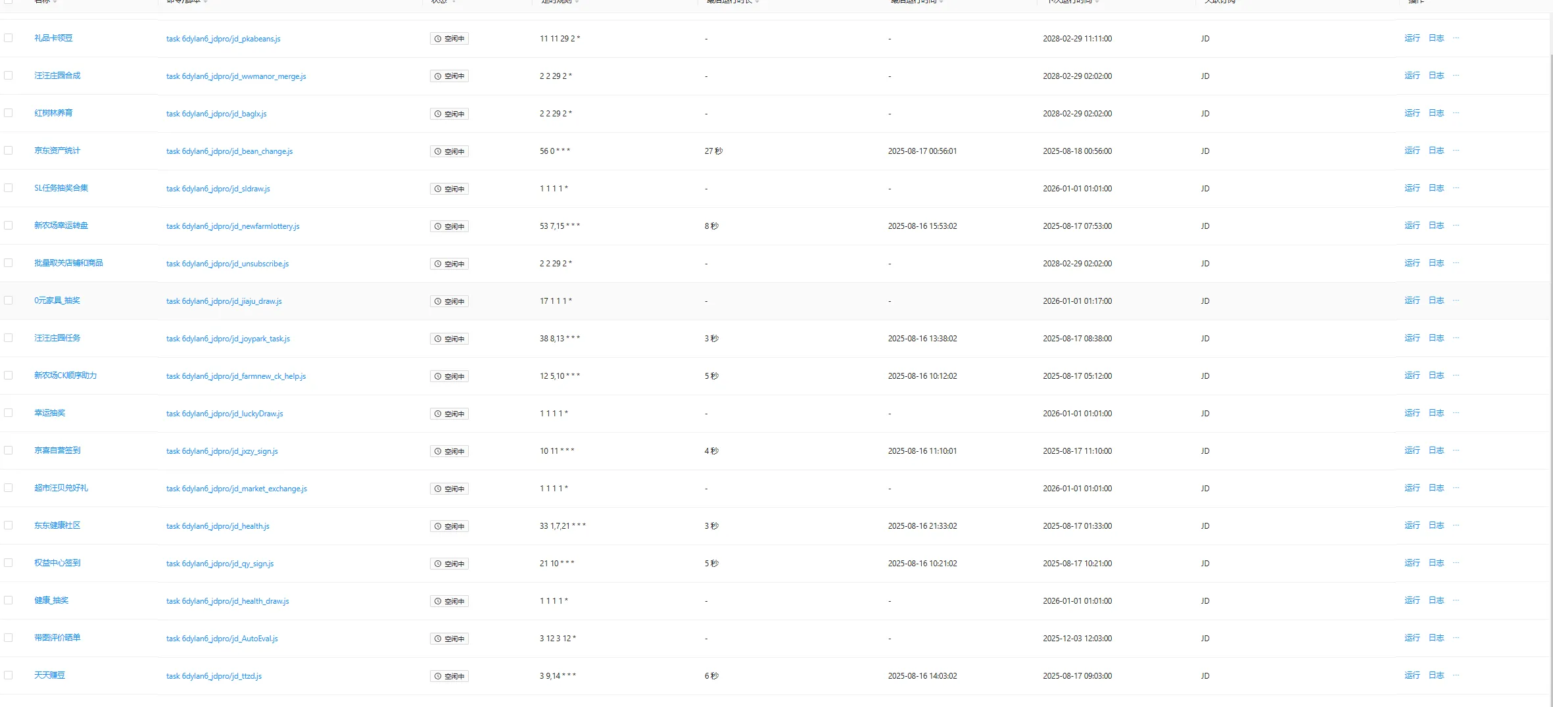Check the 带图评价晒单 task checkbox

[x=9, y=638]
